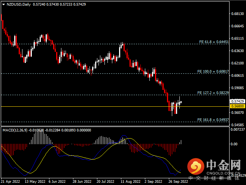Click price scale value 0.56070

click(237, 112)
